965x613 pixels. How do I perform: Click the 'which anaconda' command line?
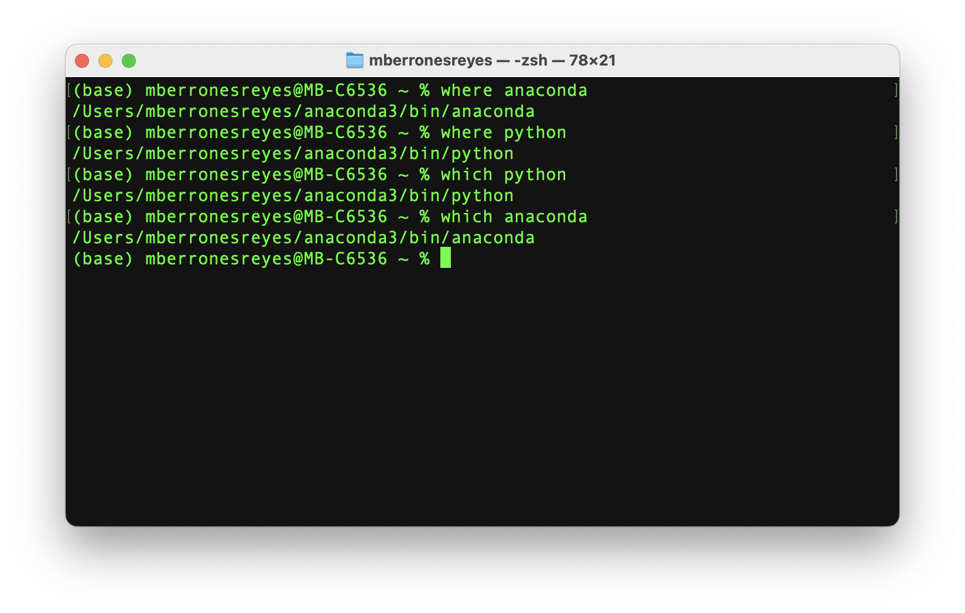click(514, 216)
